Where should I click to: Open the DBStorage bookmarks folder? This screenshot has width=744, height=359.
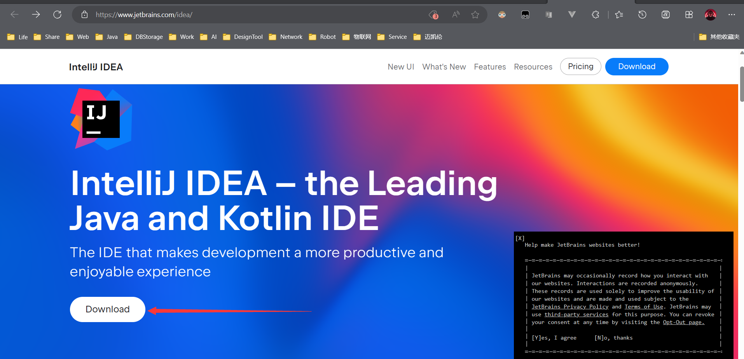143,37
